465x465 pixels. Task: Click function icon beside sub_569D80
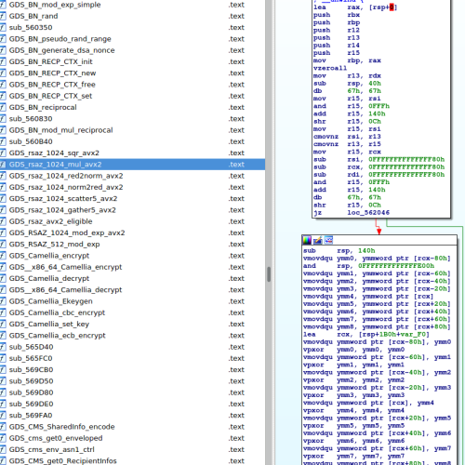coord(3,392)
